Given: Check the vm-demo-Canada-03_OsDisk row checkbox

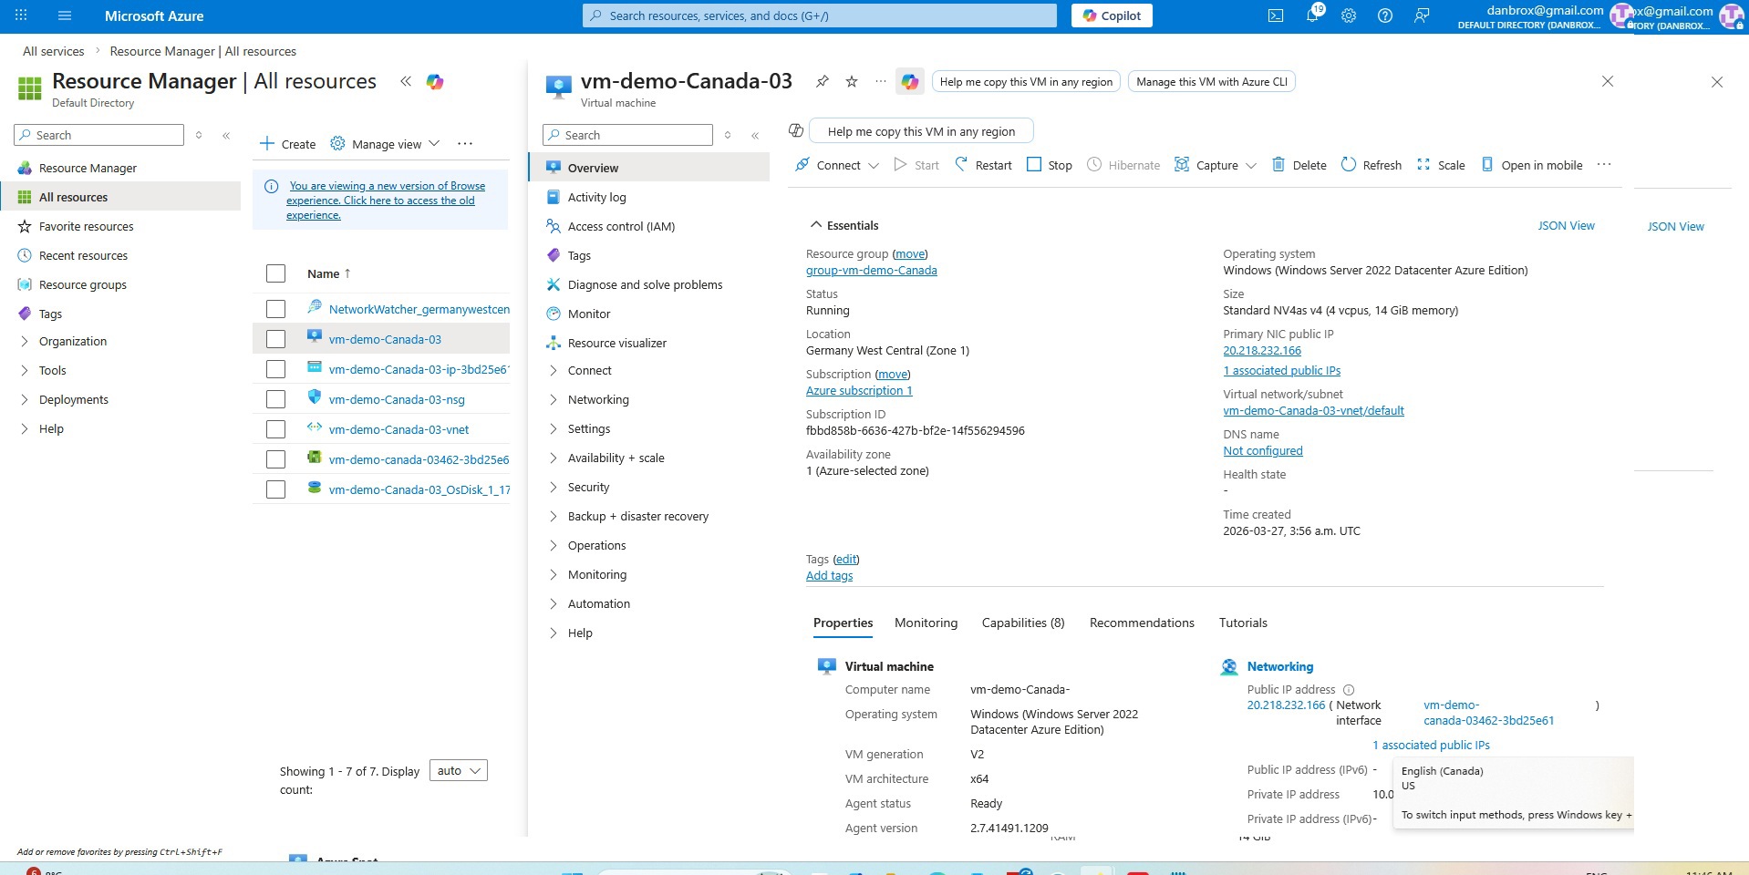Looking at the screenshot, I should pos(275,489).
